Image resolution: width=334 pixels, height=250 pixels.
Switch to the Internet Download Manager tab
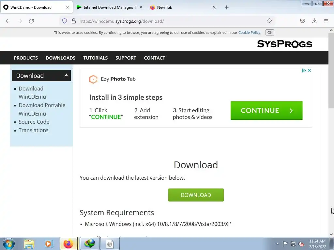tap(109, 7)
